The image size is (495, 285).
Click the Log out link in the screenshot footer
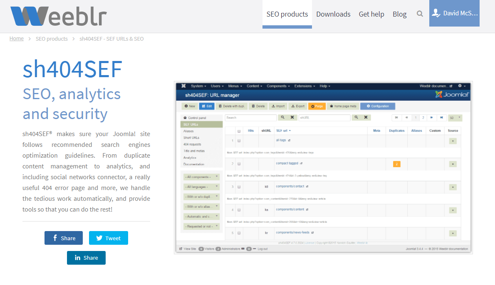click(262, 249)
